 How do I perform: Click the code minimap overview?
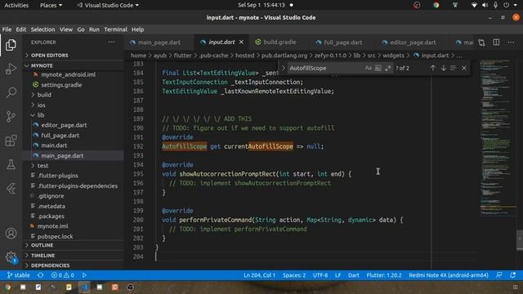tap(497, 138)
